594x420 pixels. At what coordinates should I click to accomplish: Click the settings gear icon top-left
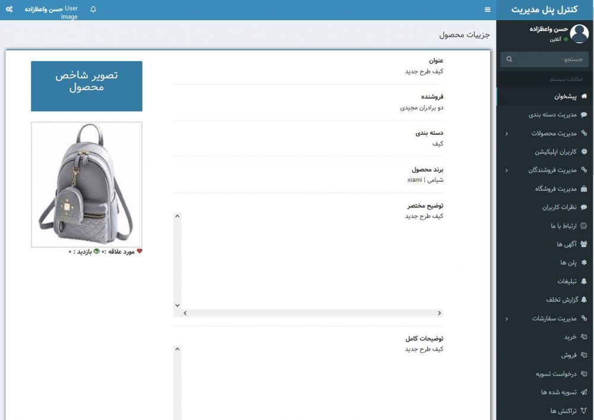(x=8, y=10)
